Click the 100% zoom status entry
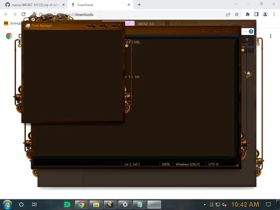Viewport: 280px width, 210px height. [166, 164]
